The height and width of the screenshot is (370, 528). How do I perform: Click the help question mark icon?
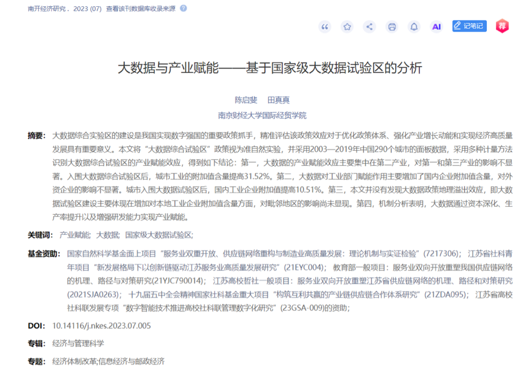coord(183,9)
